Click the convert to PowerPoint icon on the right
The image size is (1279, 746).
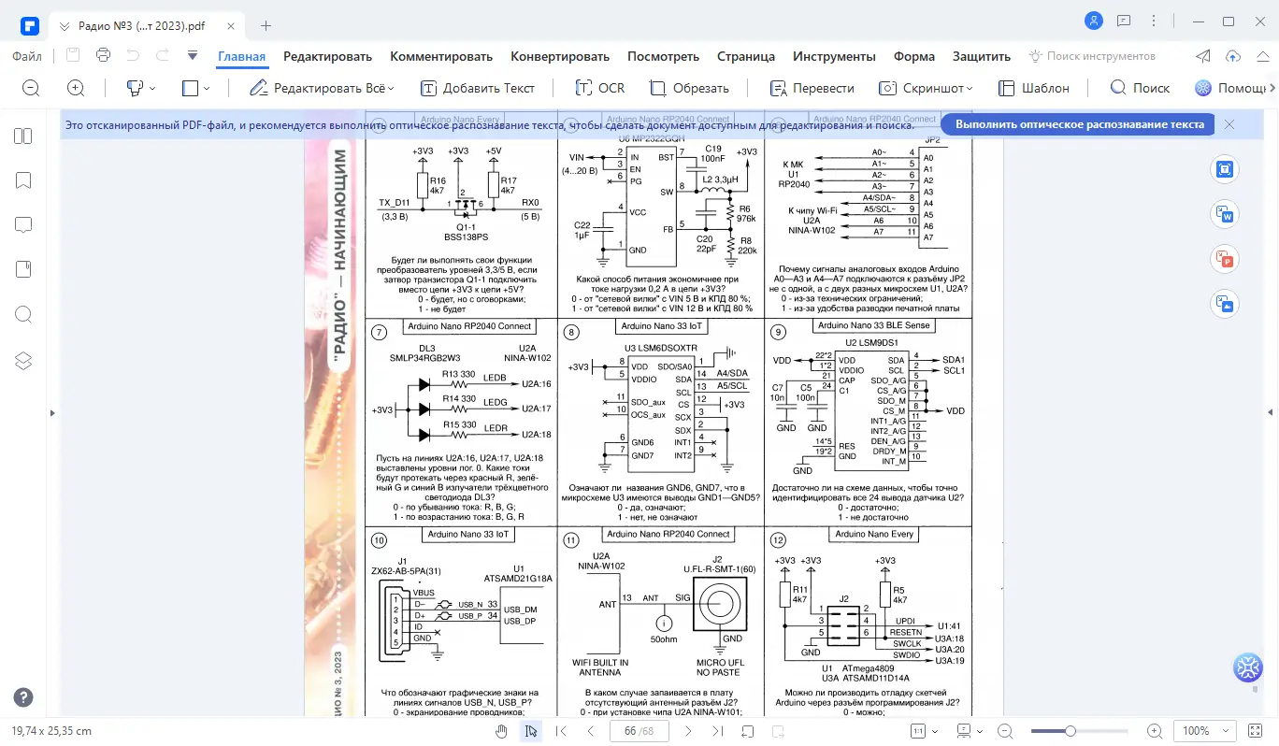pyautogui.click(x=1224, y=258)
